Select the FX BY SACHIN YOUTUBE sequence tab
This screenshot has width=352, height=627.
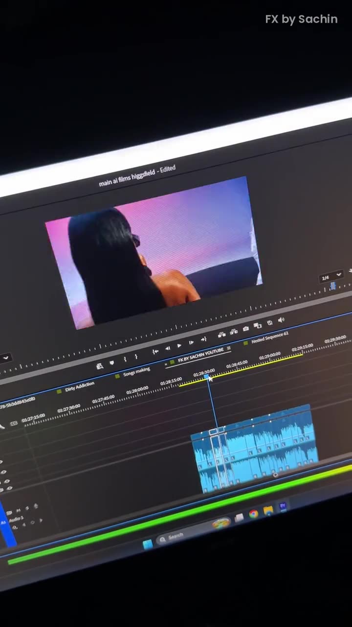coord(200,356)
